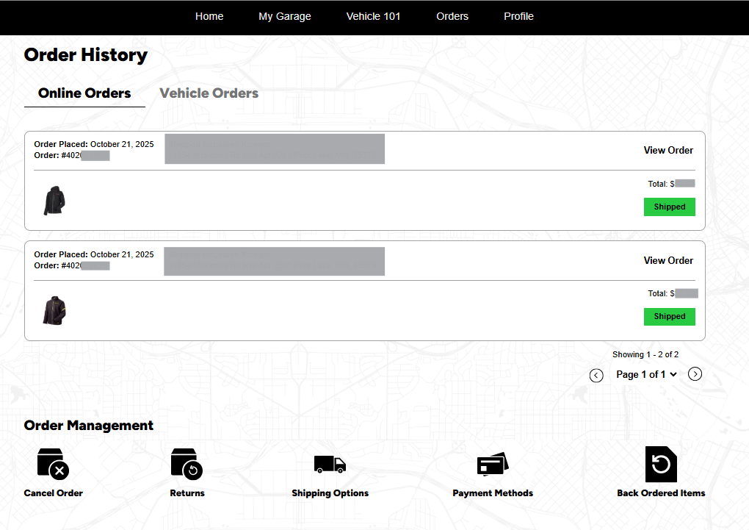Open the Shipping Options link text

pos(330,493)
